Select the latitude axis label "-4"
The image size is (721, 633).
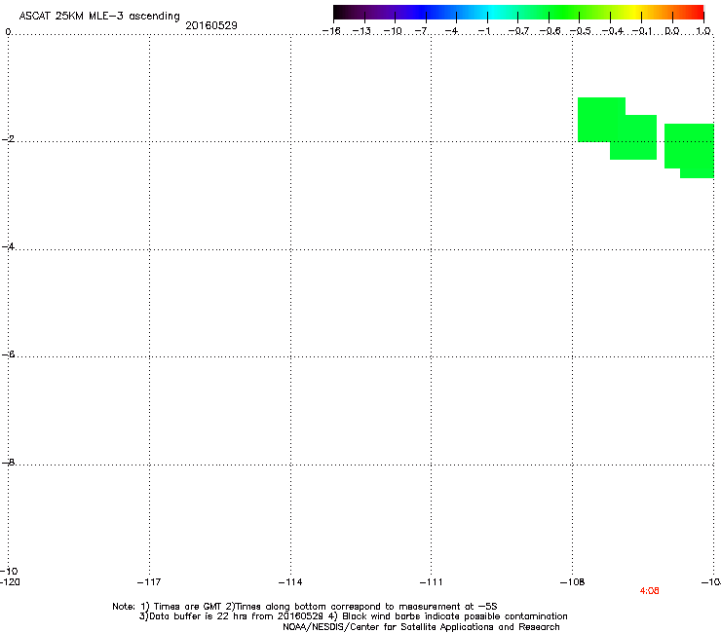click(8, 246)
